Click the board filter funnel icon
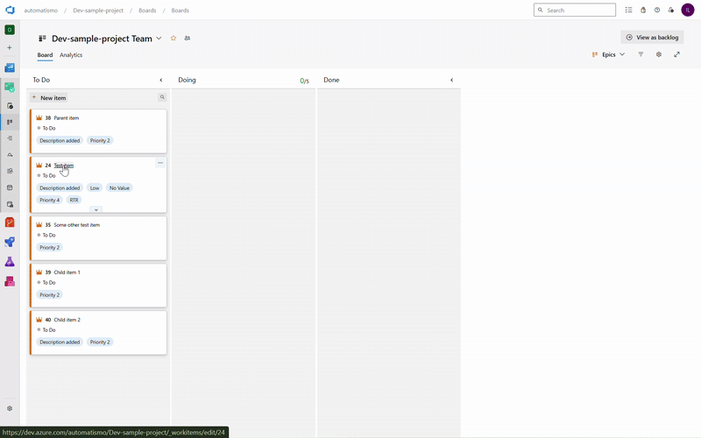This screenshot has height=438, width=701. tap(641, 54)
